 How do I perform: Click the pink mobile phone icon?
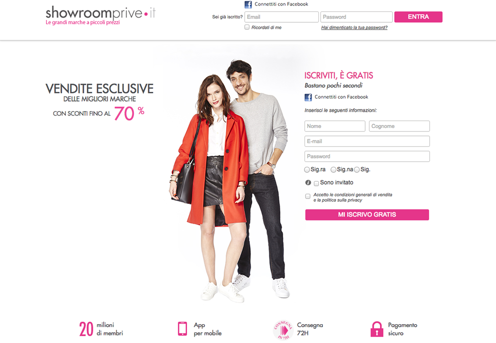point(183,329)
